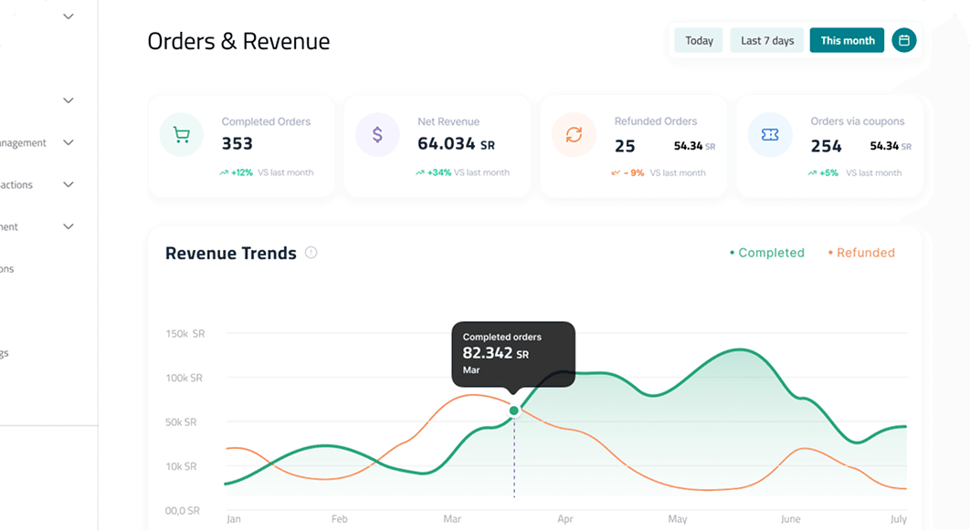Toggle the Refunded series in the chart legend
This screenshot has height=531, width=970.
pos(861,253)
